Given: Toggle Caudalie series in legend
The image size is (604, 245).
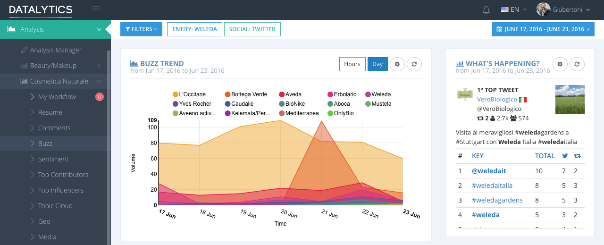Looking at the screenshot, I should (239, 104).
